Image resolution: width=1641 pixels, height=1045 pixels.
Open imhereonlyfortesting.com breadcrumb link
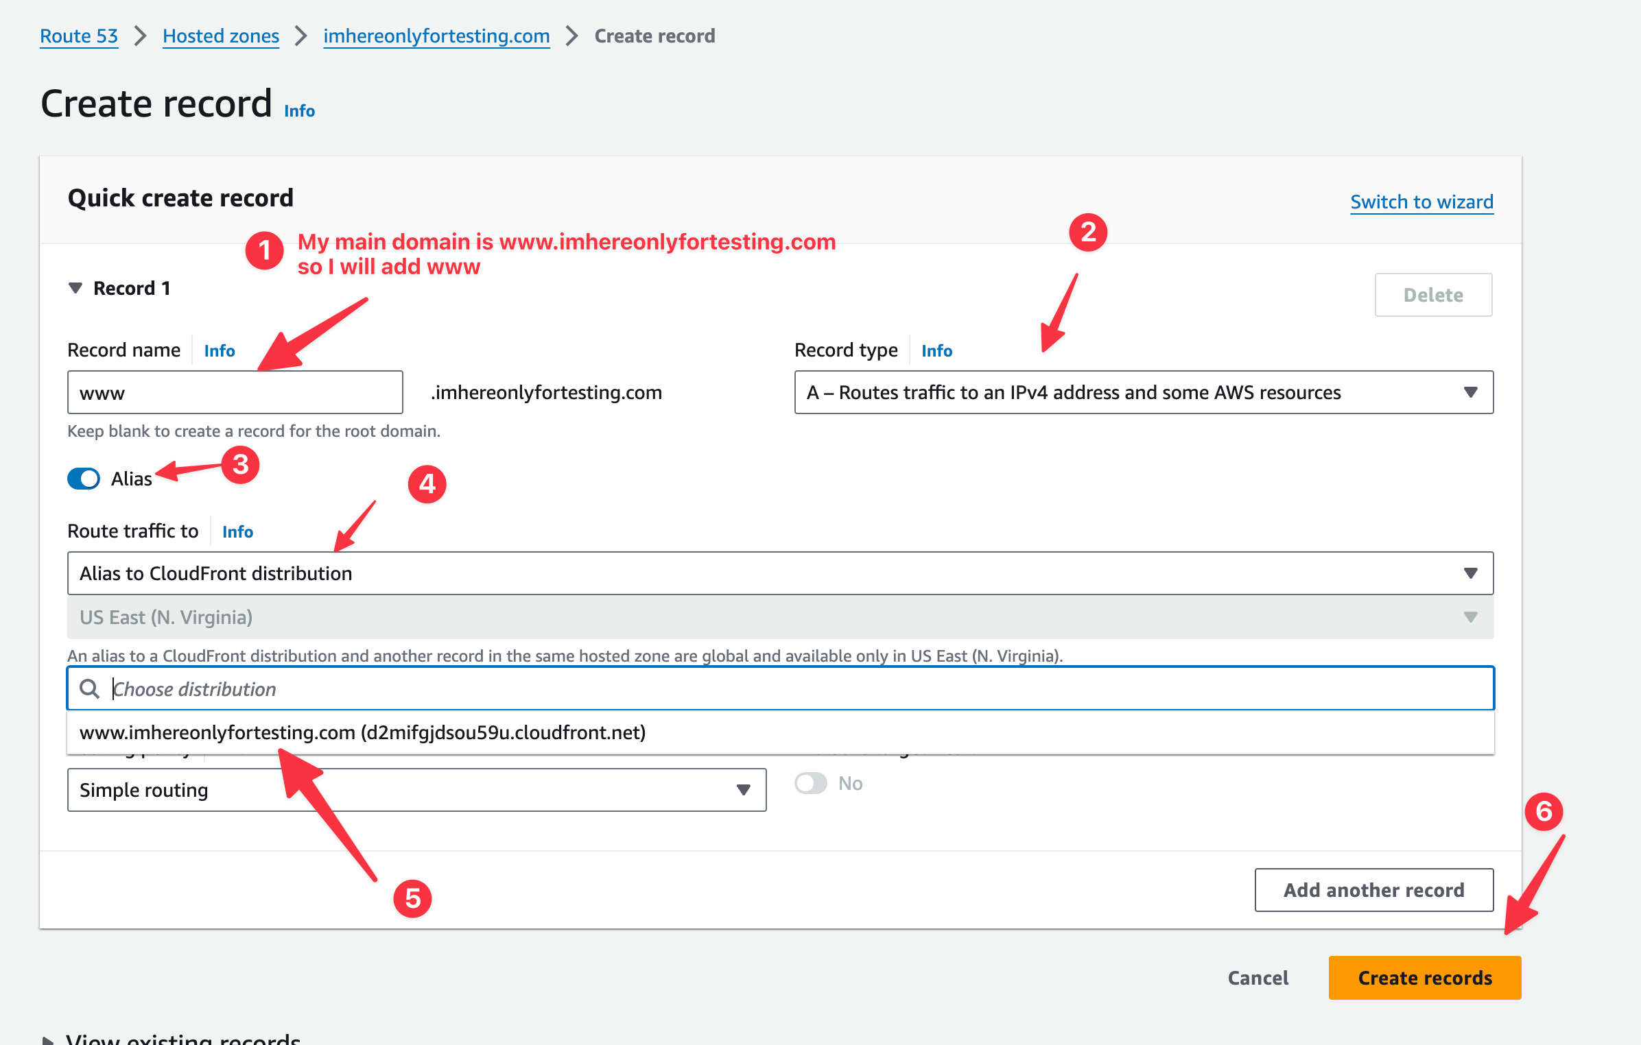tap(436, 36)
